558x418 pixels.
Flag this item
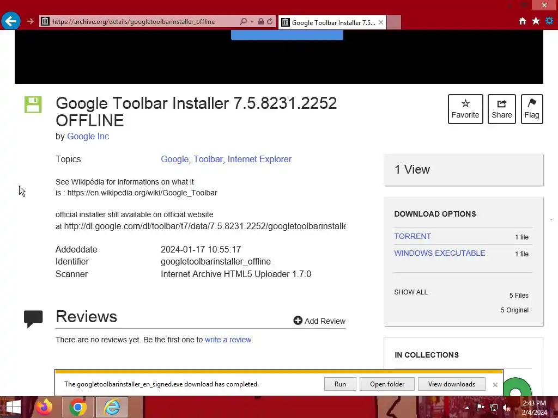tap(532, 109)
